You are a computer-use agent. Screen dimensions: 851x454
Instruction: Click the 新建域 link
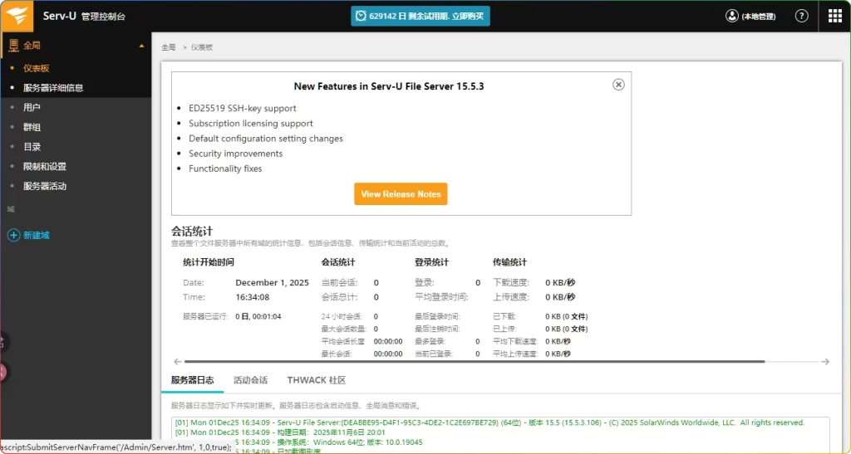tap(37, 235)
